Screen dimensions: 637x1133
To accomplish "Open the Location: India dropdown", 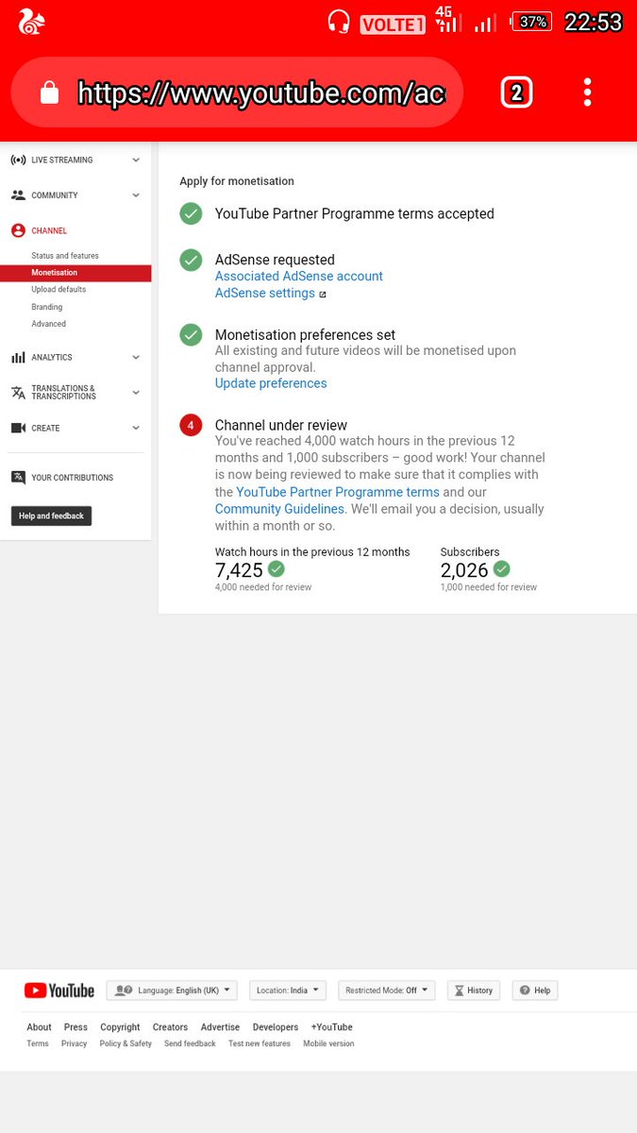I will tap(288, 990).
